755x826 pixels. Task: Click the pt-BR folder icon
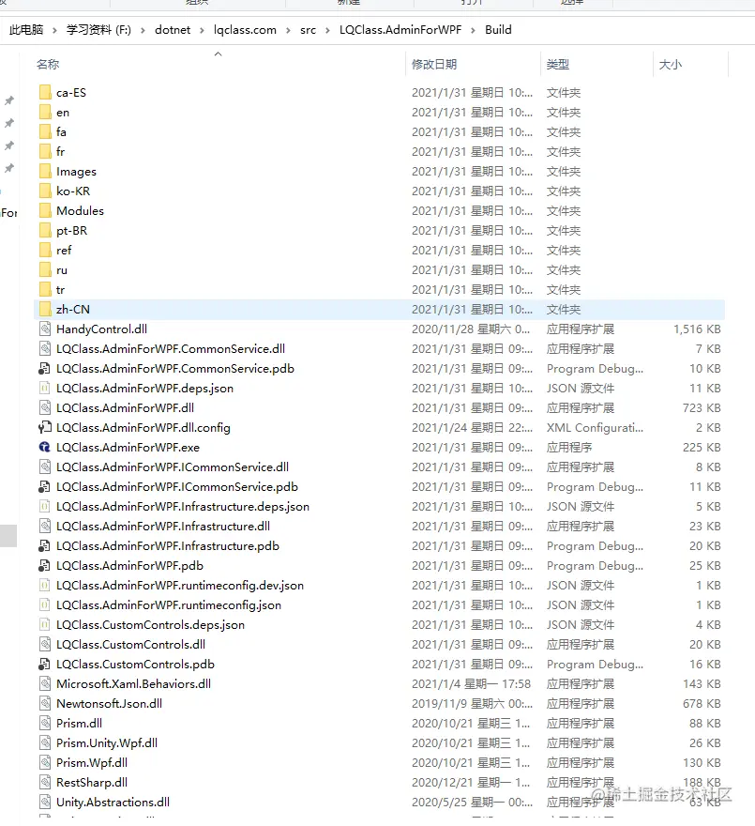45,231
